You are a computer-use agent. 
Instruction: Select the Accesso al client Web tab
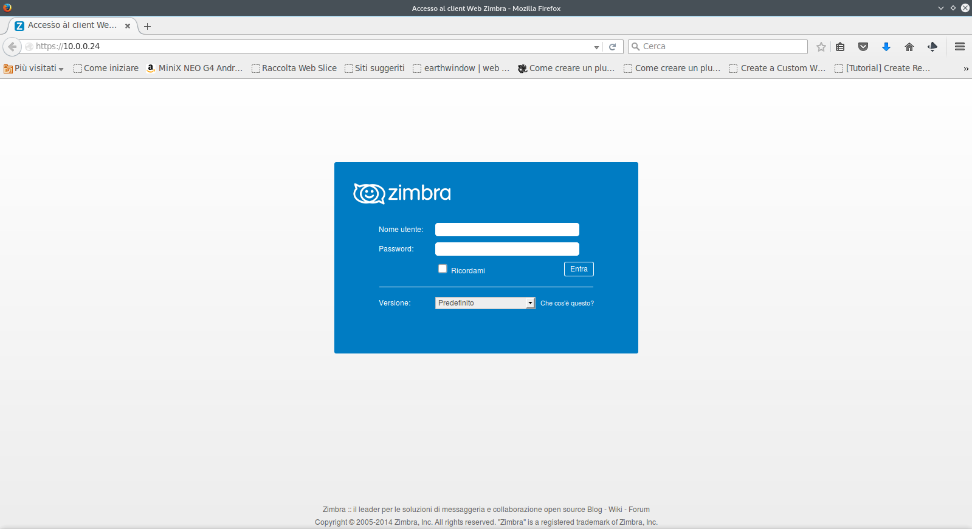tap(72, 26)
